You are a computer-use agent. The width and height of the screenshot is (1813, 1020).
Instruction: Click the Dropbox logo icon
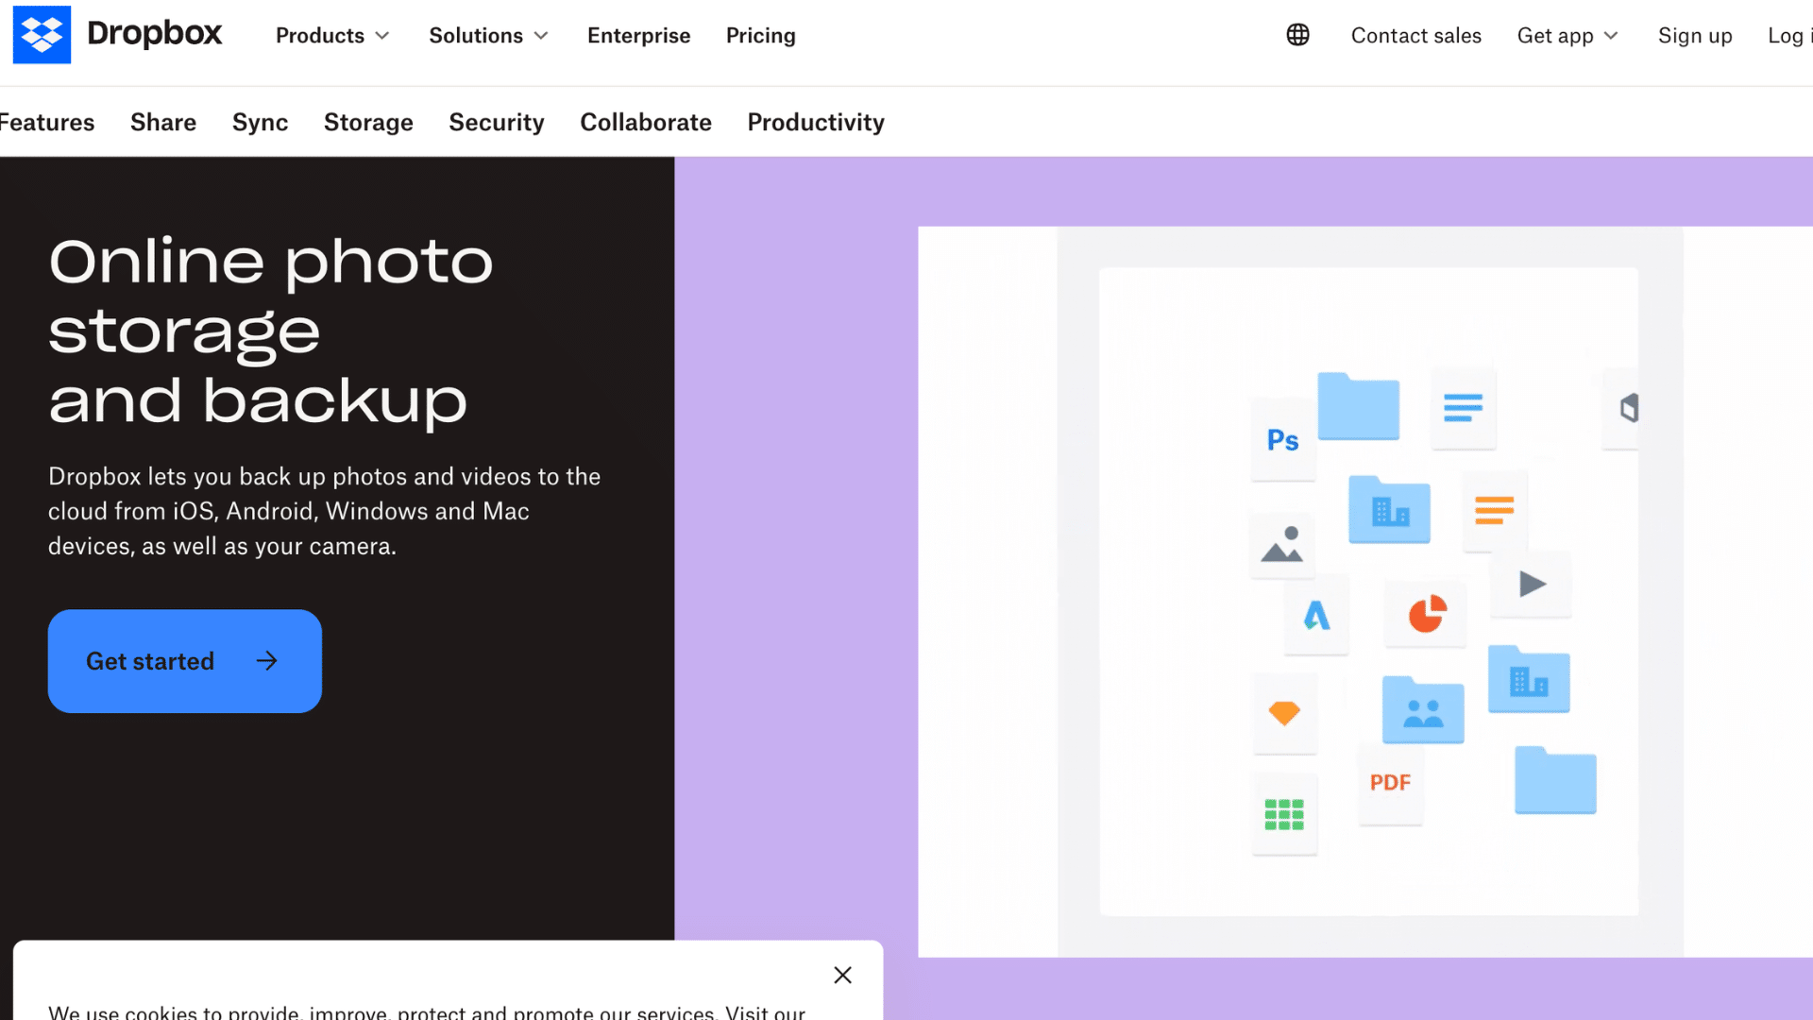pyautogui.click(x=42, y=35)
